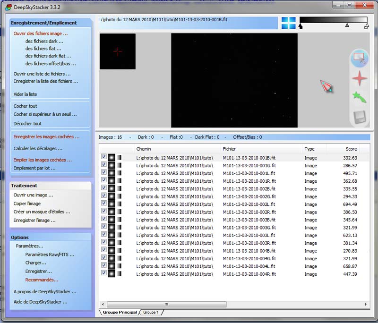Open Ouvrir des fichiers image link

tap(40, 34)
